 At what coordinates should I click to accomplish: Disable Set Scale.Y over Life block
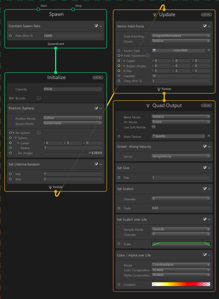pos(205,219)
